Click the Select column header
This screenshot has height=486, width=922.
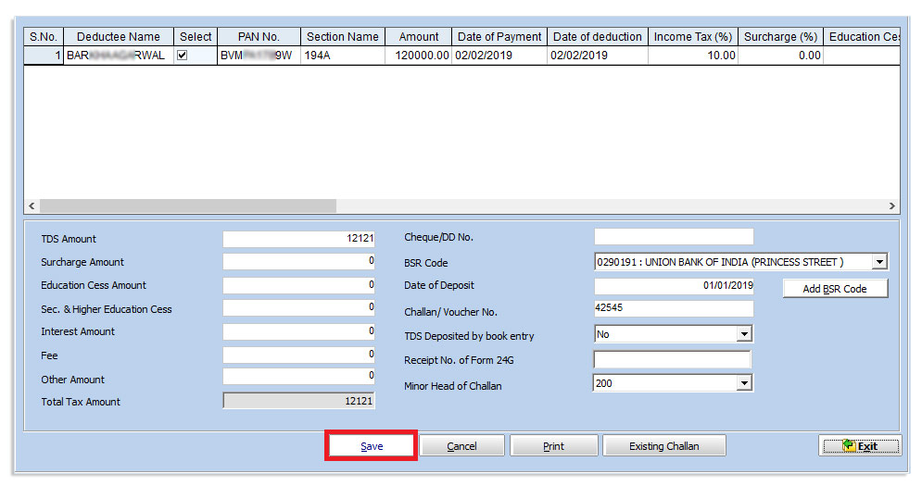pyautogui.click(x=196, y=36)
